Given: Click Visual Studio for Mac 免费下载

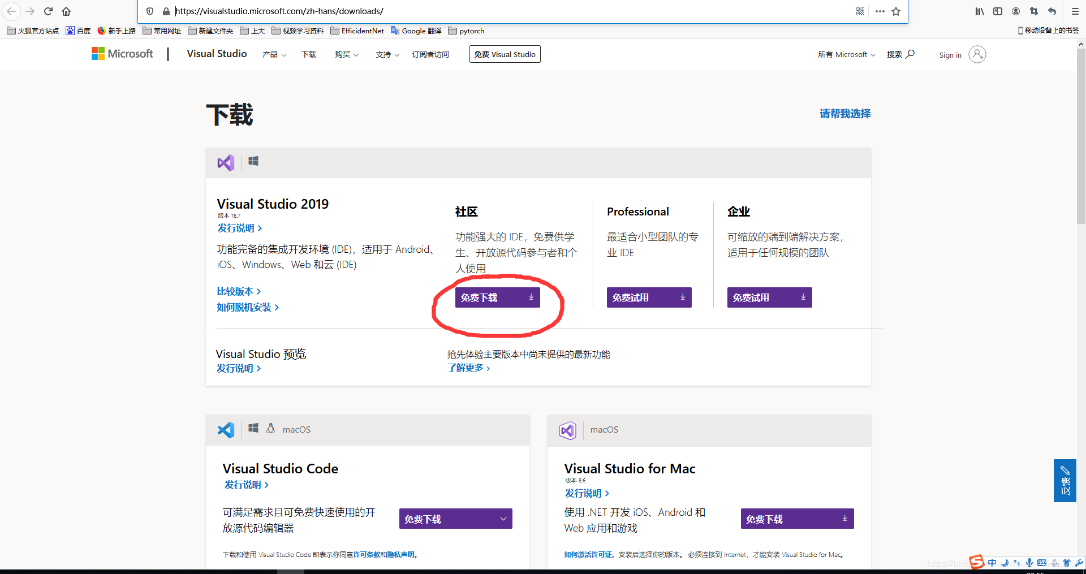Looking at the screenshot, I should (798, 519).
